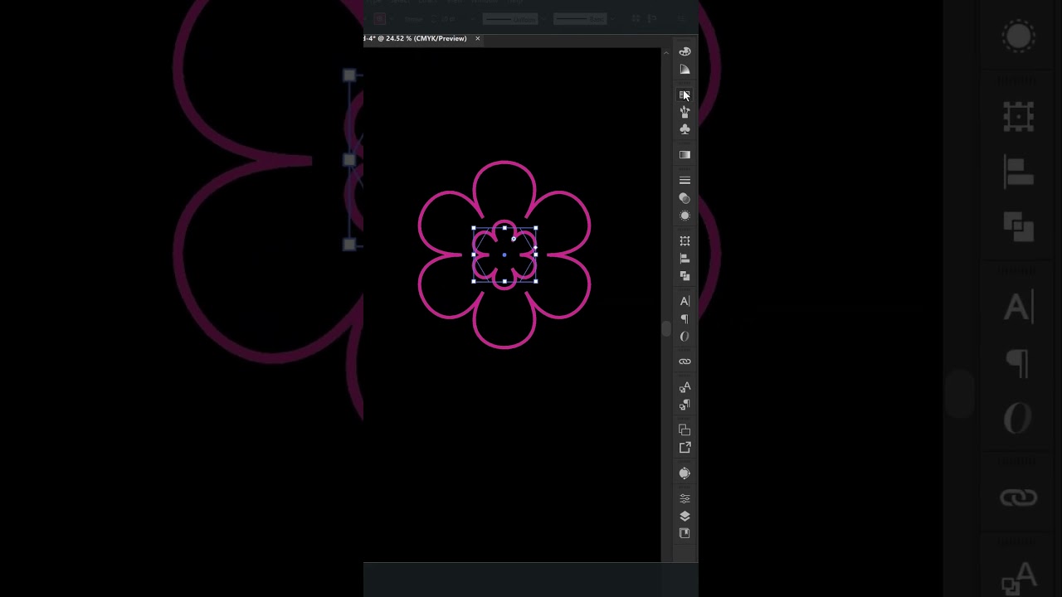The height and width of the screenshot is (597, 1062).
Task: Open the Paragraph Styles panel icon
Action: (x=684, y=405)
